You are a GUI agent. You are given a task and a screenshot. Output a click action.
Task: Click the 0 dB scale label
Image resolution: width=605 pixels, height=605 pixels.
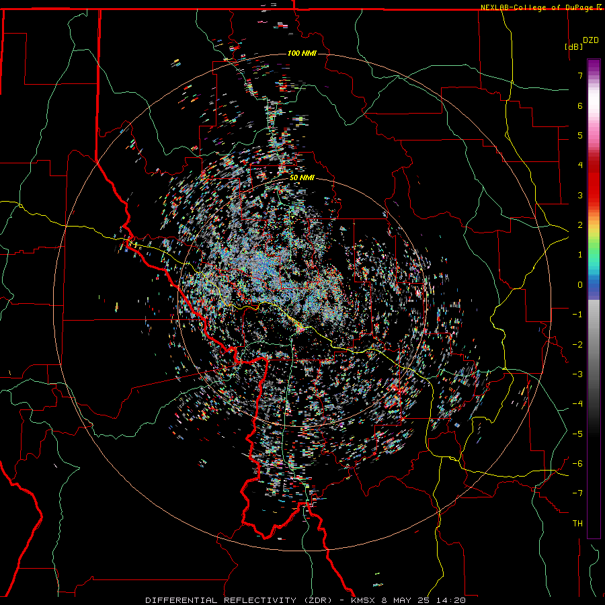pos(580,285)
